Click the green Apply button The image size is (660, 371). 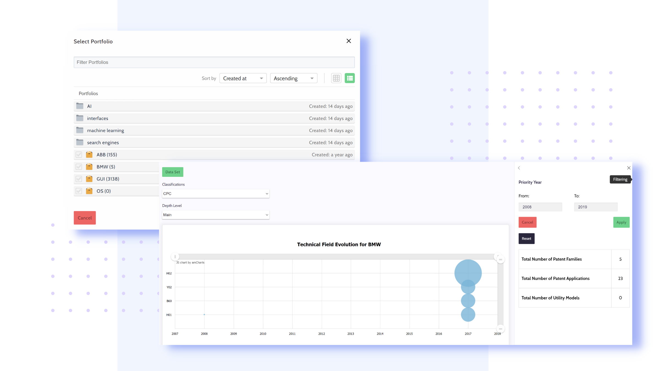click(x=621, y=222)
